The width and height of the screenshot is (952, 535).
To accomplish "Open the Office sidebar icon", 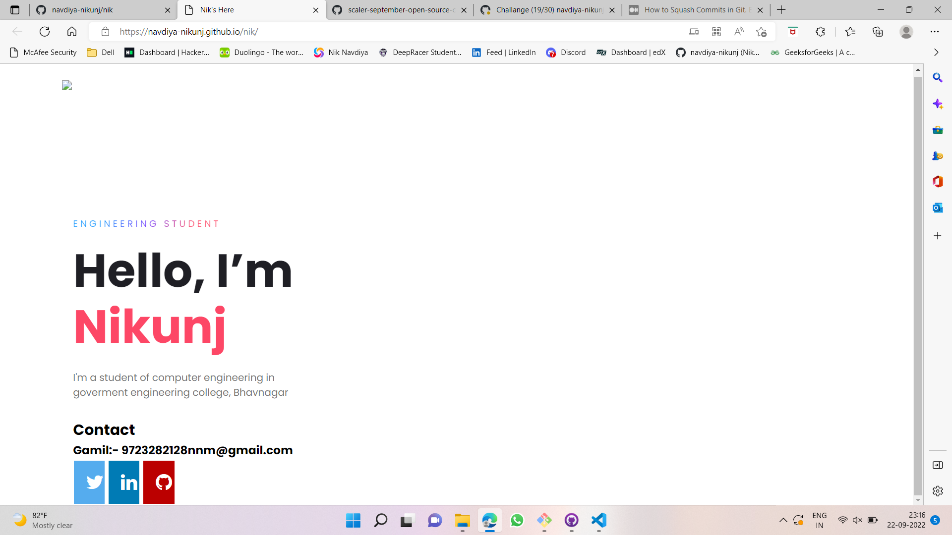I will tap(937, 181).
